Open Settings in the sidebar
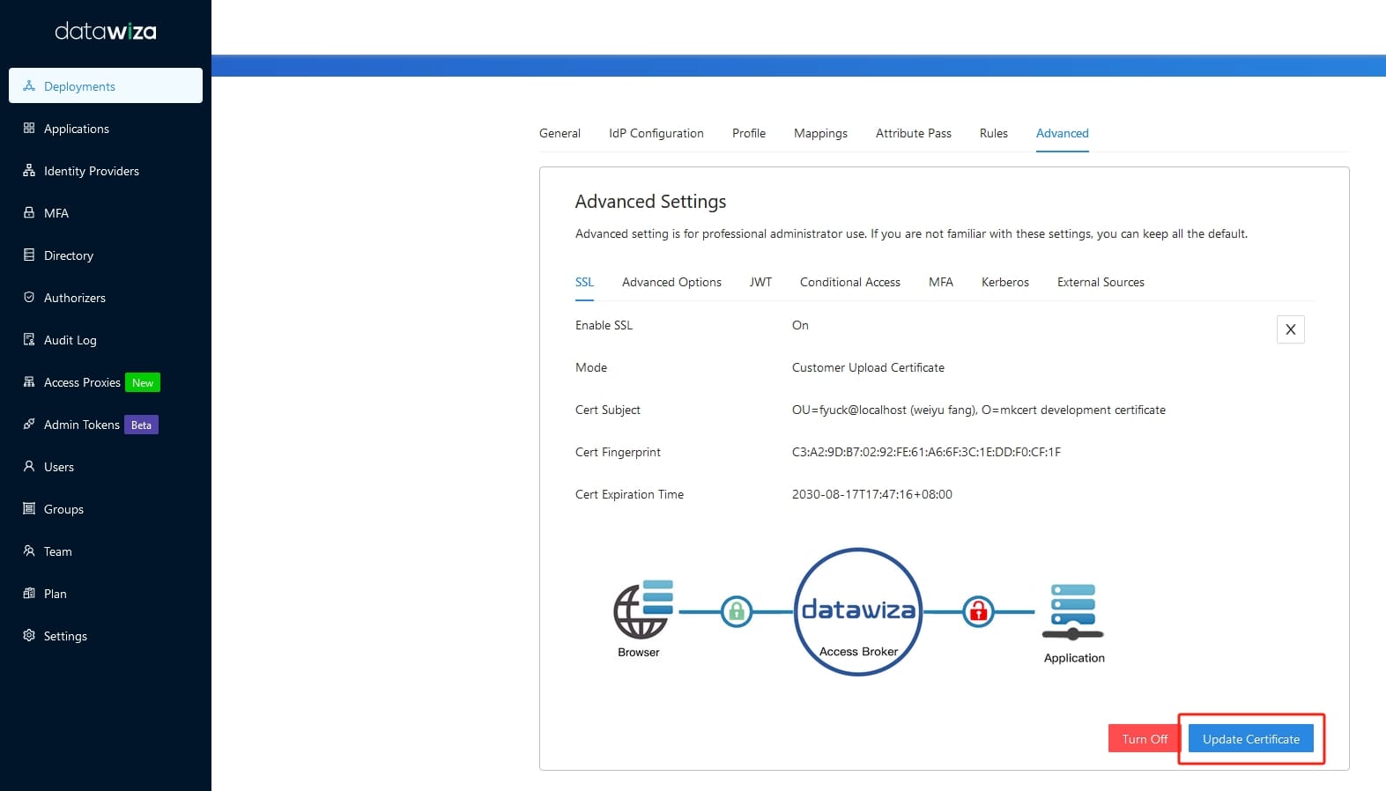The height and width of the screenshot is (791, 1386). tap(106, 635)
